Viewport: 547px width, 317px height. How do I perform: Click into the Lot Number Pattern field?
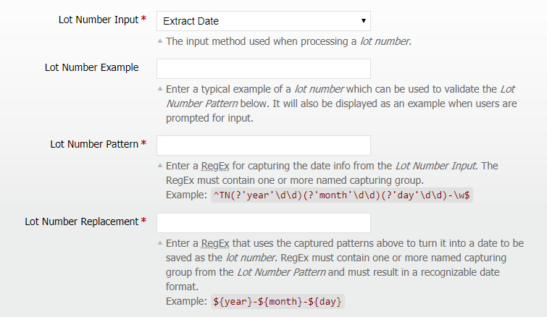click(263, 145)
